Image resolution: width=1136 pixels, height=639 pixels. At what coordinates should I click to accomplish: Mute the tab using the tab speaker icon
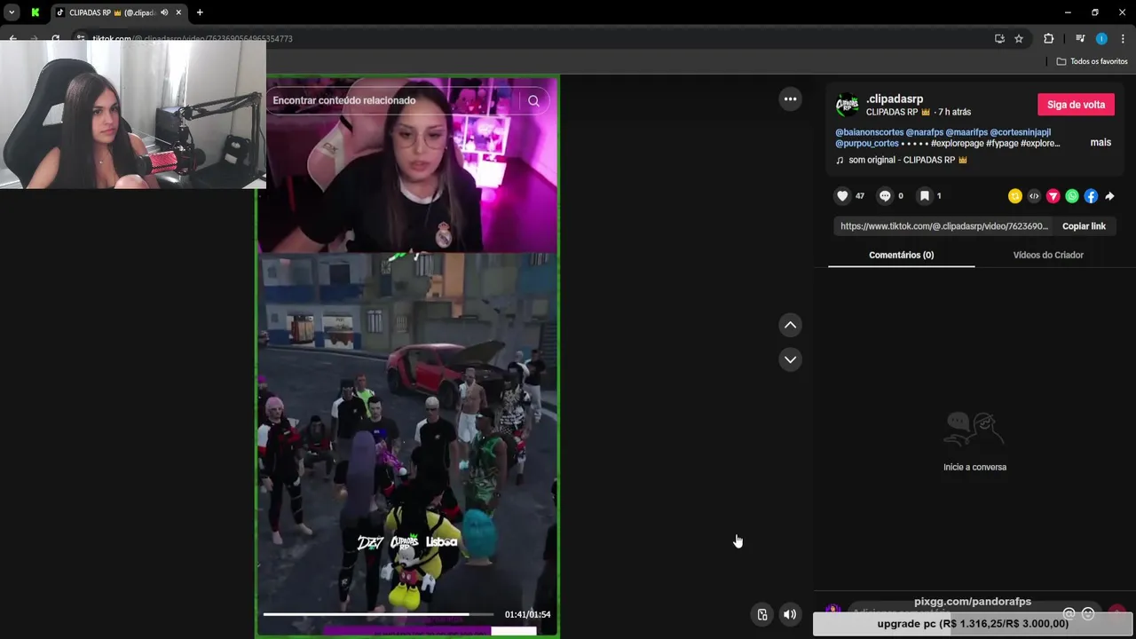164,12
